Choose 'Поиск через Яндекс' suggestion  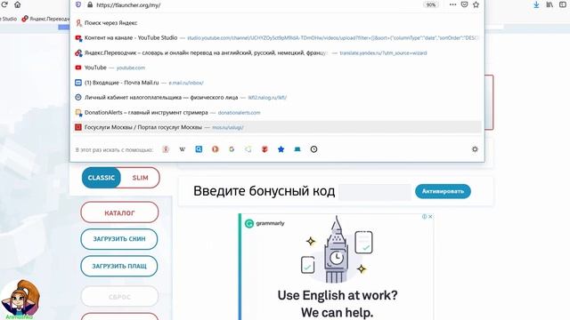click(277, 23)
